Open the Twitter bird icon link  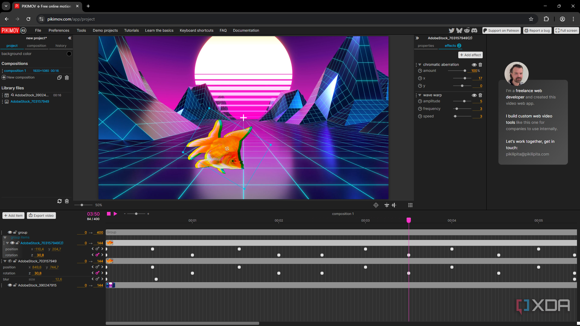click(452, 30)
